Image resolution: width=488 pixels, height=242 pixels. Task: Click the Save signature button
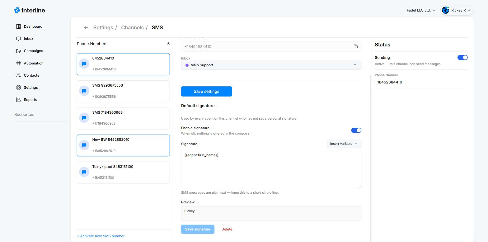(198, 229)
